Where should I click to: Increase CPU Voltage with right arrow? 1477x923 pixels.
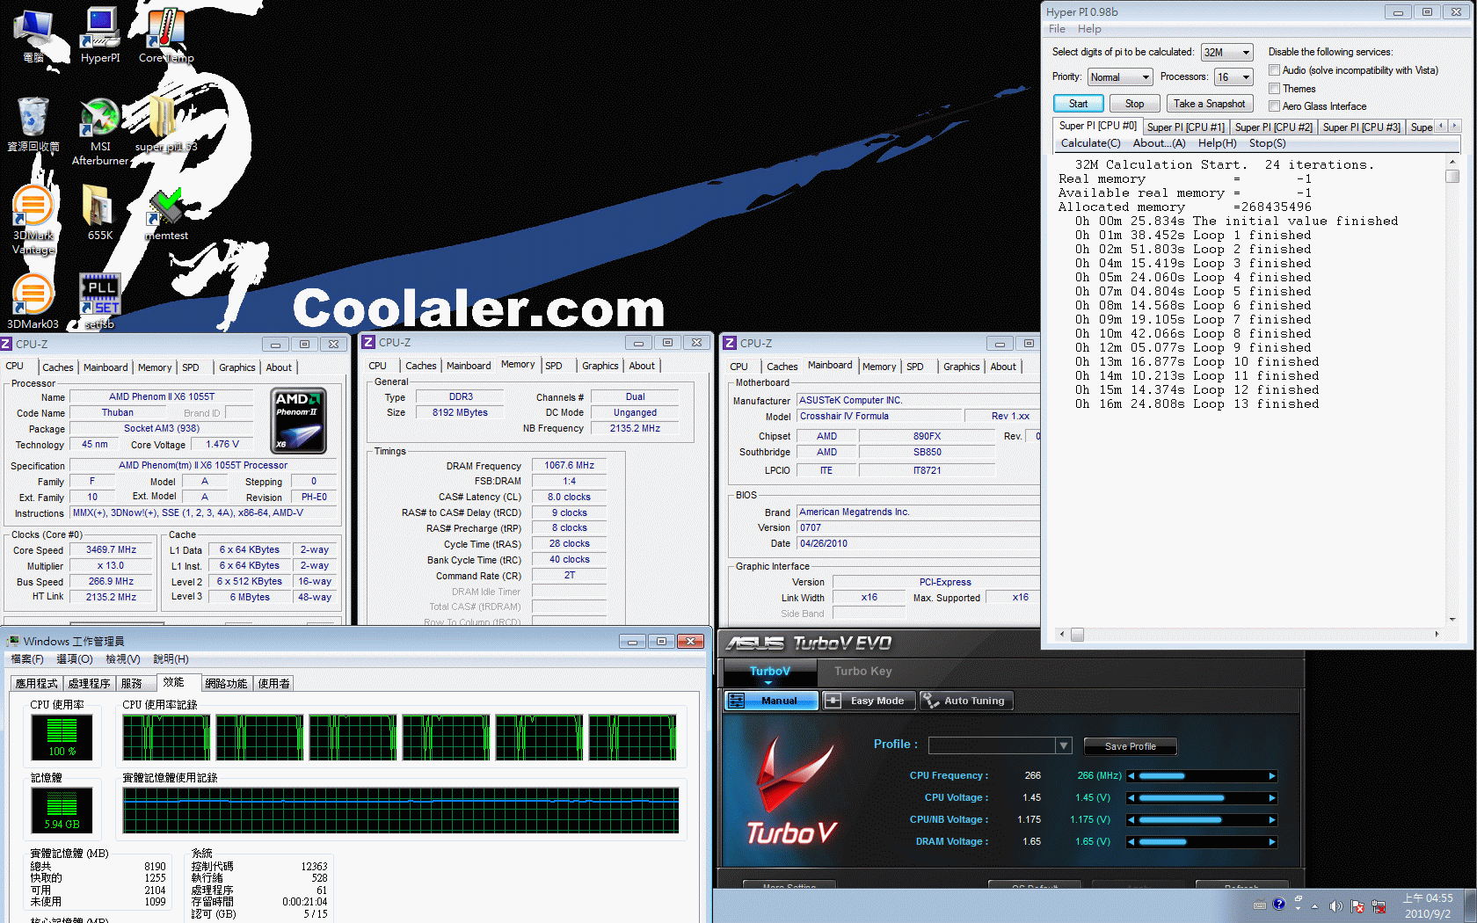[x=1271, y=798]
